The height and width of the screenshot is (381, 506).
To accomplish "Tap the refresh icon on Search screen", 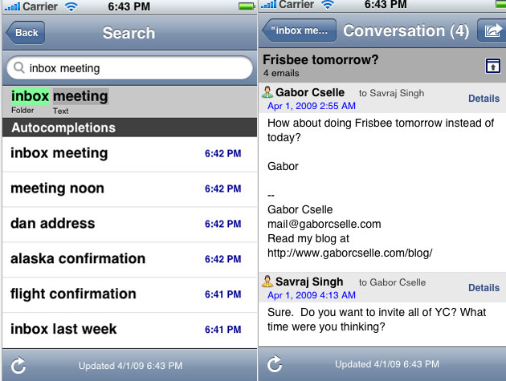I will pyautogui.click(x=18, y=365).
